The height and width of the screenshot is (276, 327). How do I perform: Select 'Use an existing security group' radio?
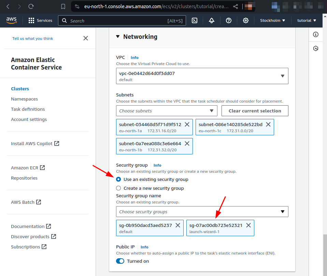tap(118, 179)
